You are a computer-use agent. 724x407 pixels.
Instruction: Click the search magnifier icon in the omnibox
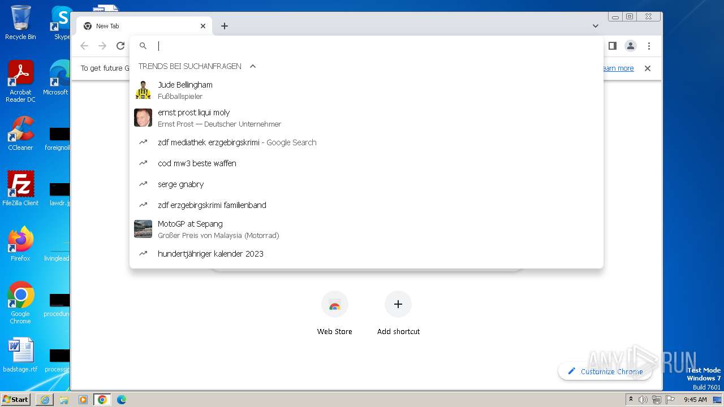click(x=143, y=46)
